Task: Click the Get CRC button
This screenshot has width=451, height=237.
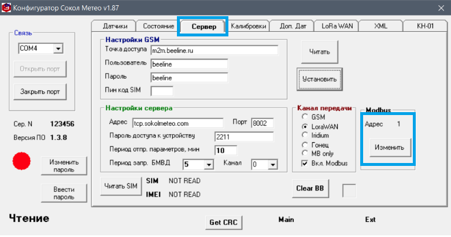Action: [x=224, y=223]
